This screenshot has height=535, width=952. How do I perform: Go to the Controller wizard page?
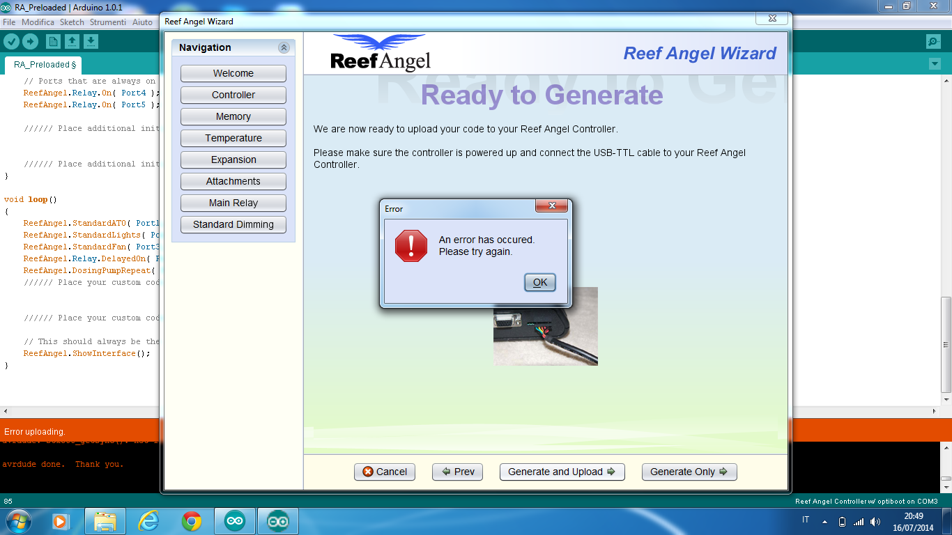coord(233,95)
